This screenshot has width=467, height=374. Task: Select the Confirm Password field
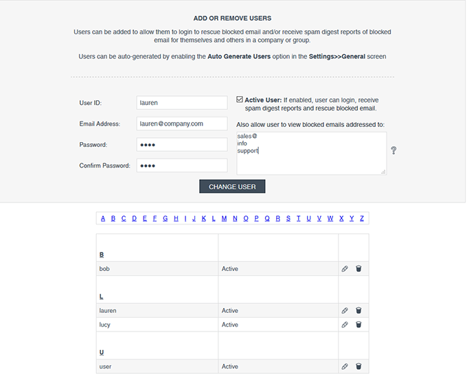[182, 165]
